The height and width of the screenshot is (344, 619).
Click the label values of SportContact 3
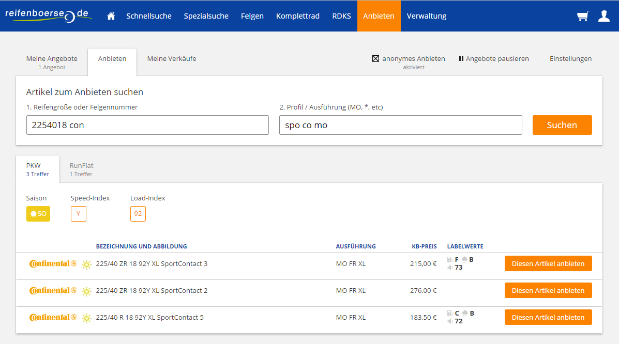click(x=460, y=263)
